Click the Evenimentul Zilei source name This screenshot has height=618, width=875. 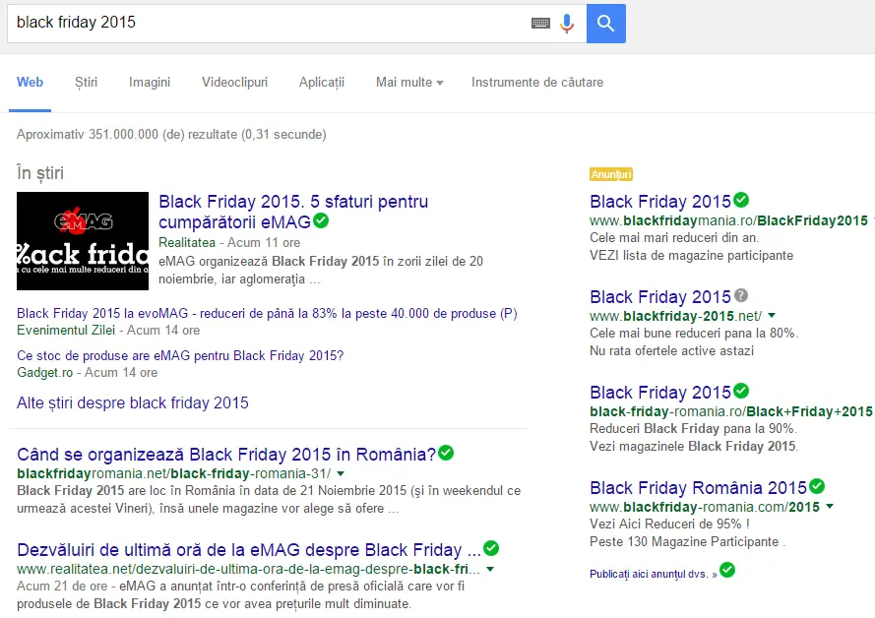[x=66, y=331]
